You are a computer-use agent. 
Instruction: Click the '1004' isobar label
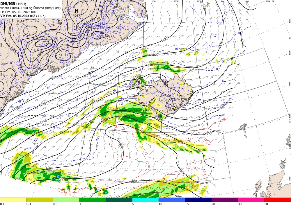[134, 181]
